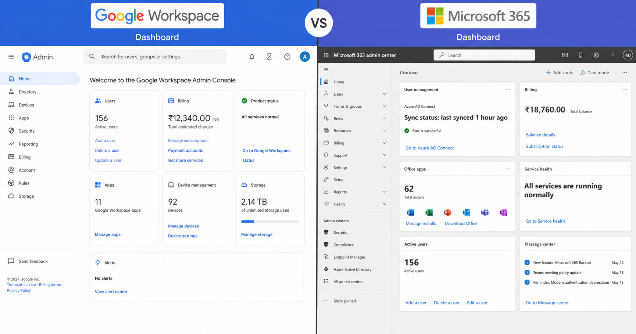
Task: Open Google Admin hamburger main menu
Action: click(x=11, y=57)
